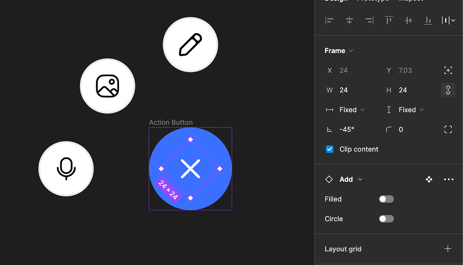
Task: Select the align left icon
Action: click(329, 20)
